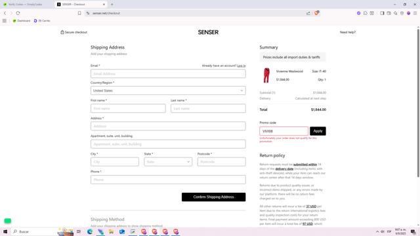This screenshot has height=236, width=420.
Task: Click the taskbar clock
Action: point(400,231)
